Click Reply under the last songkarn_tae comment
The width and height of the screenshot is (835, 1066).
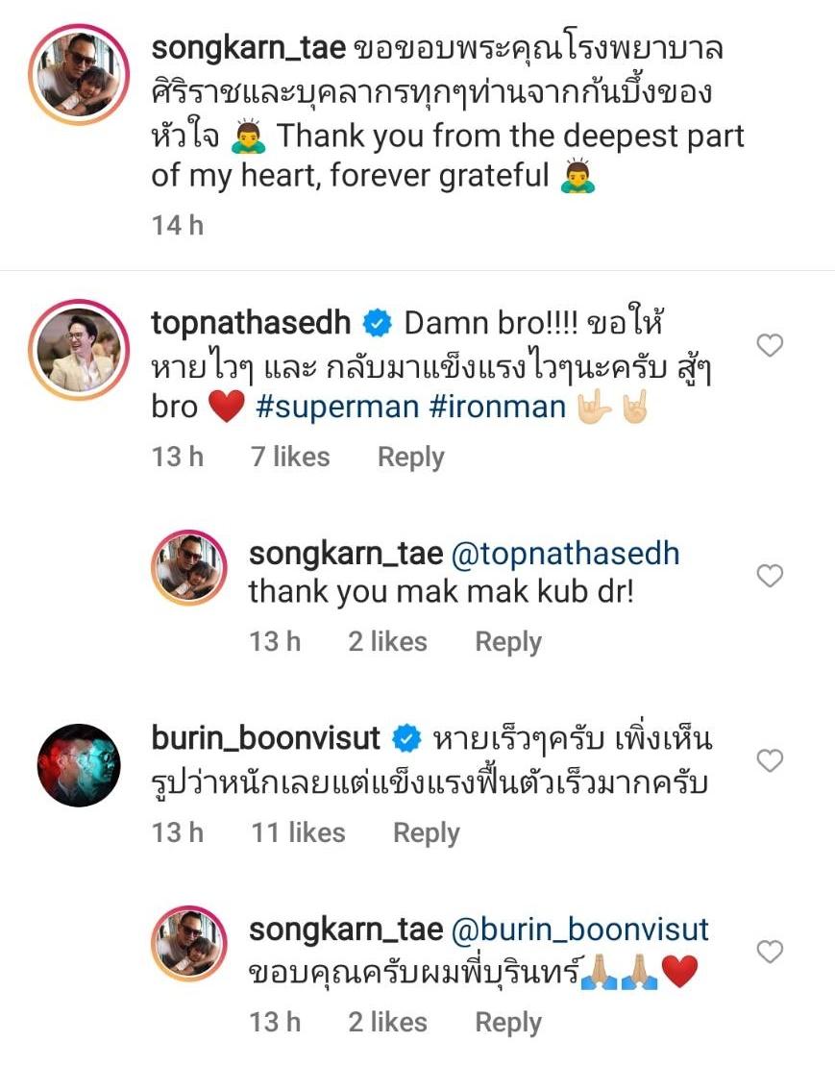[x=508, y=1022]
